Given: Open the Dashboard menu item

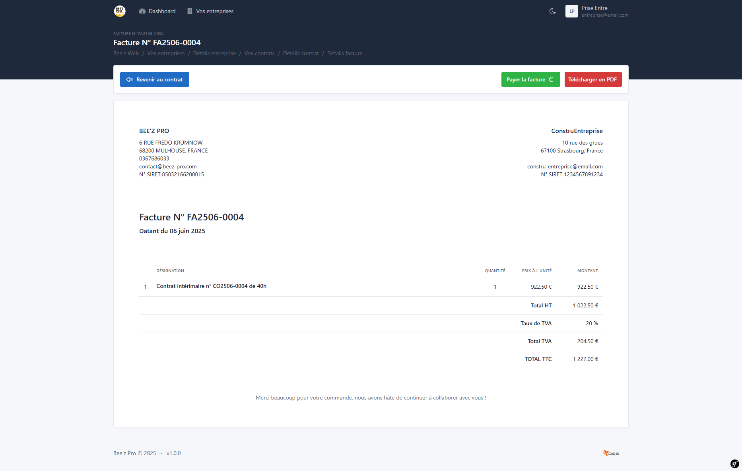Looking at the screenshot, I should click(x=162, y=11).
